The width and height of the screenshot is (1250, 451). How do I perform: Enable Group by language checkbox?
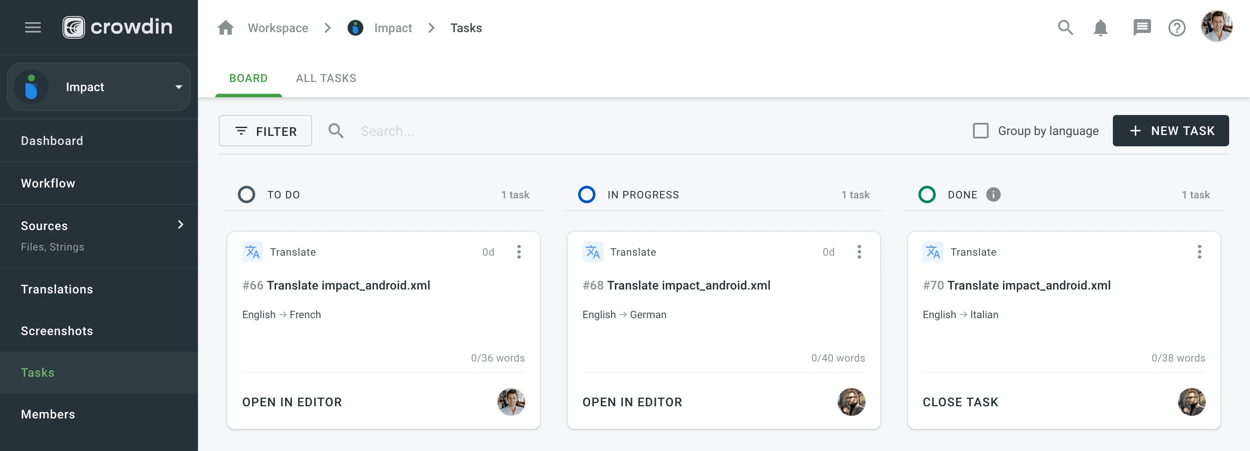(981, 131)
